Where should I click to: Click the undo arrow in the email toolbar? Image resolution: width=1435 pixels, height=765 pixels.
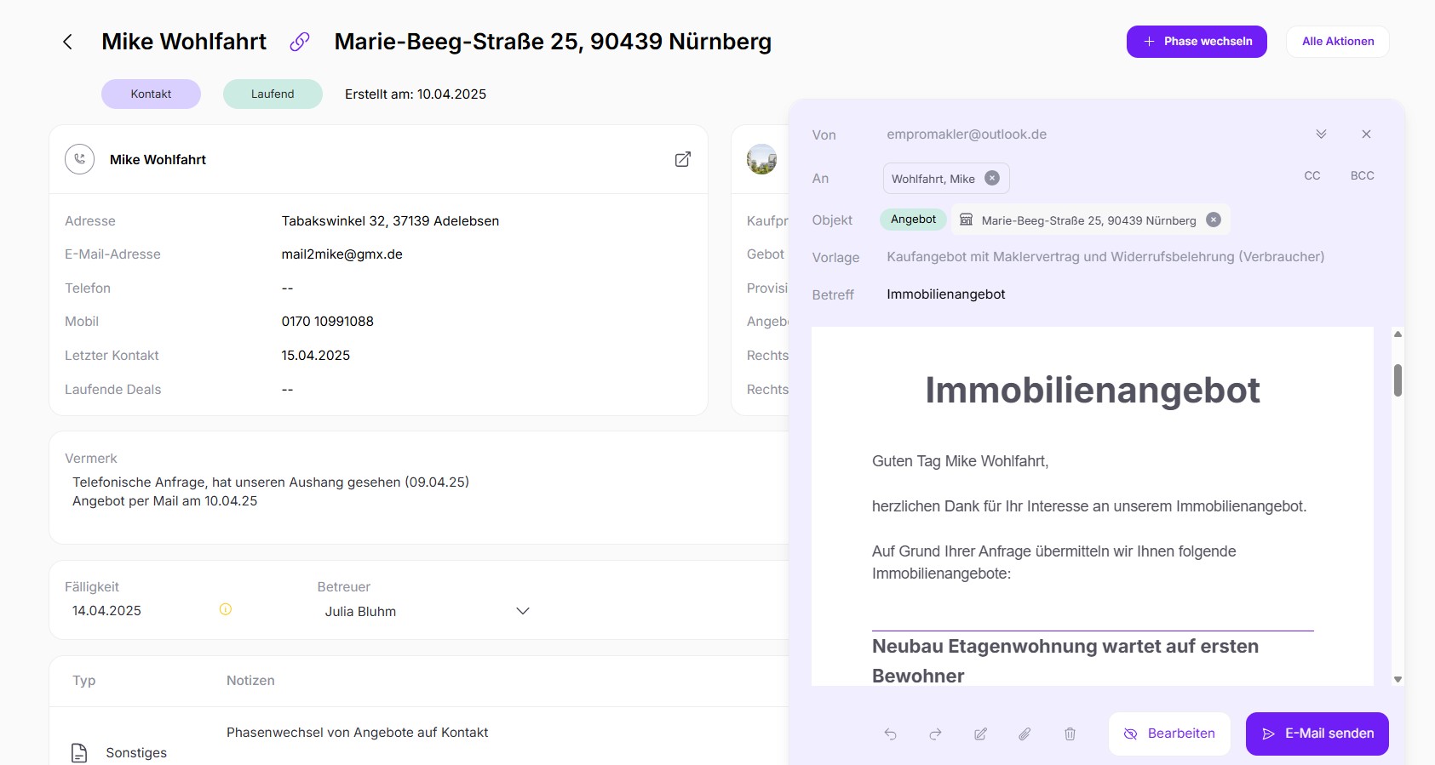coord(890,734)
